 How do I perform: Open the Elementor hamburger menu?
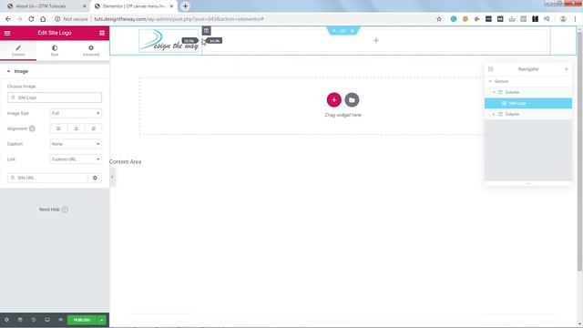[x=7, y=33]
